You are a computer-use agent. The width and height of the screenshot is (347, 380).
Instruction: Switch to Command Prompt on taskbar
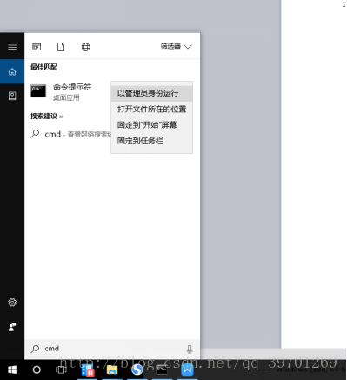[x=162, y=370]
